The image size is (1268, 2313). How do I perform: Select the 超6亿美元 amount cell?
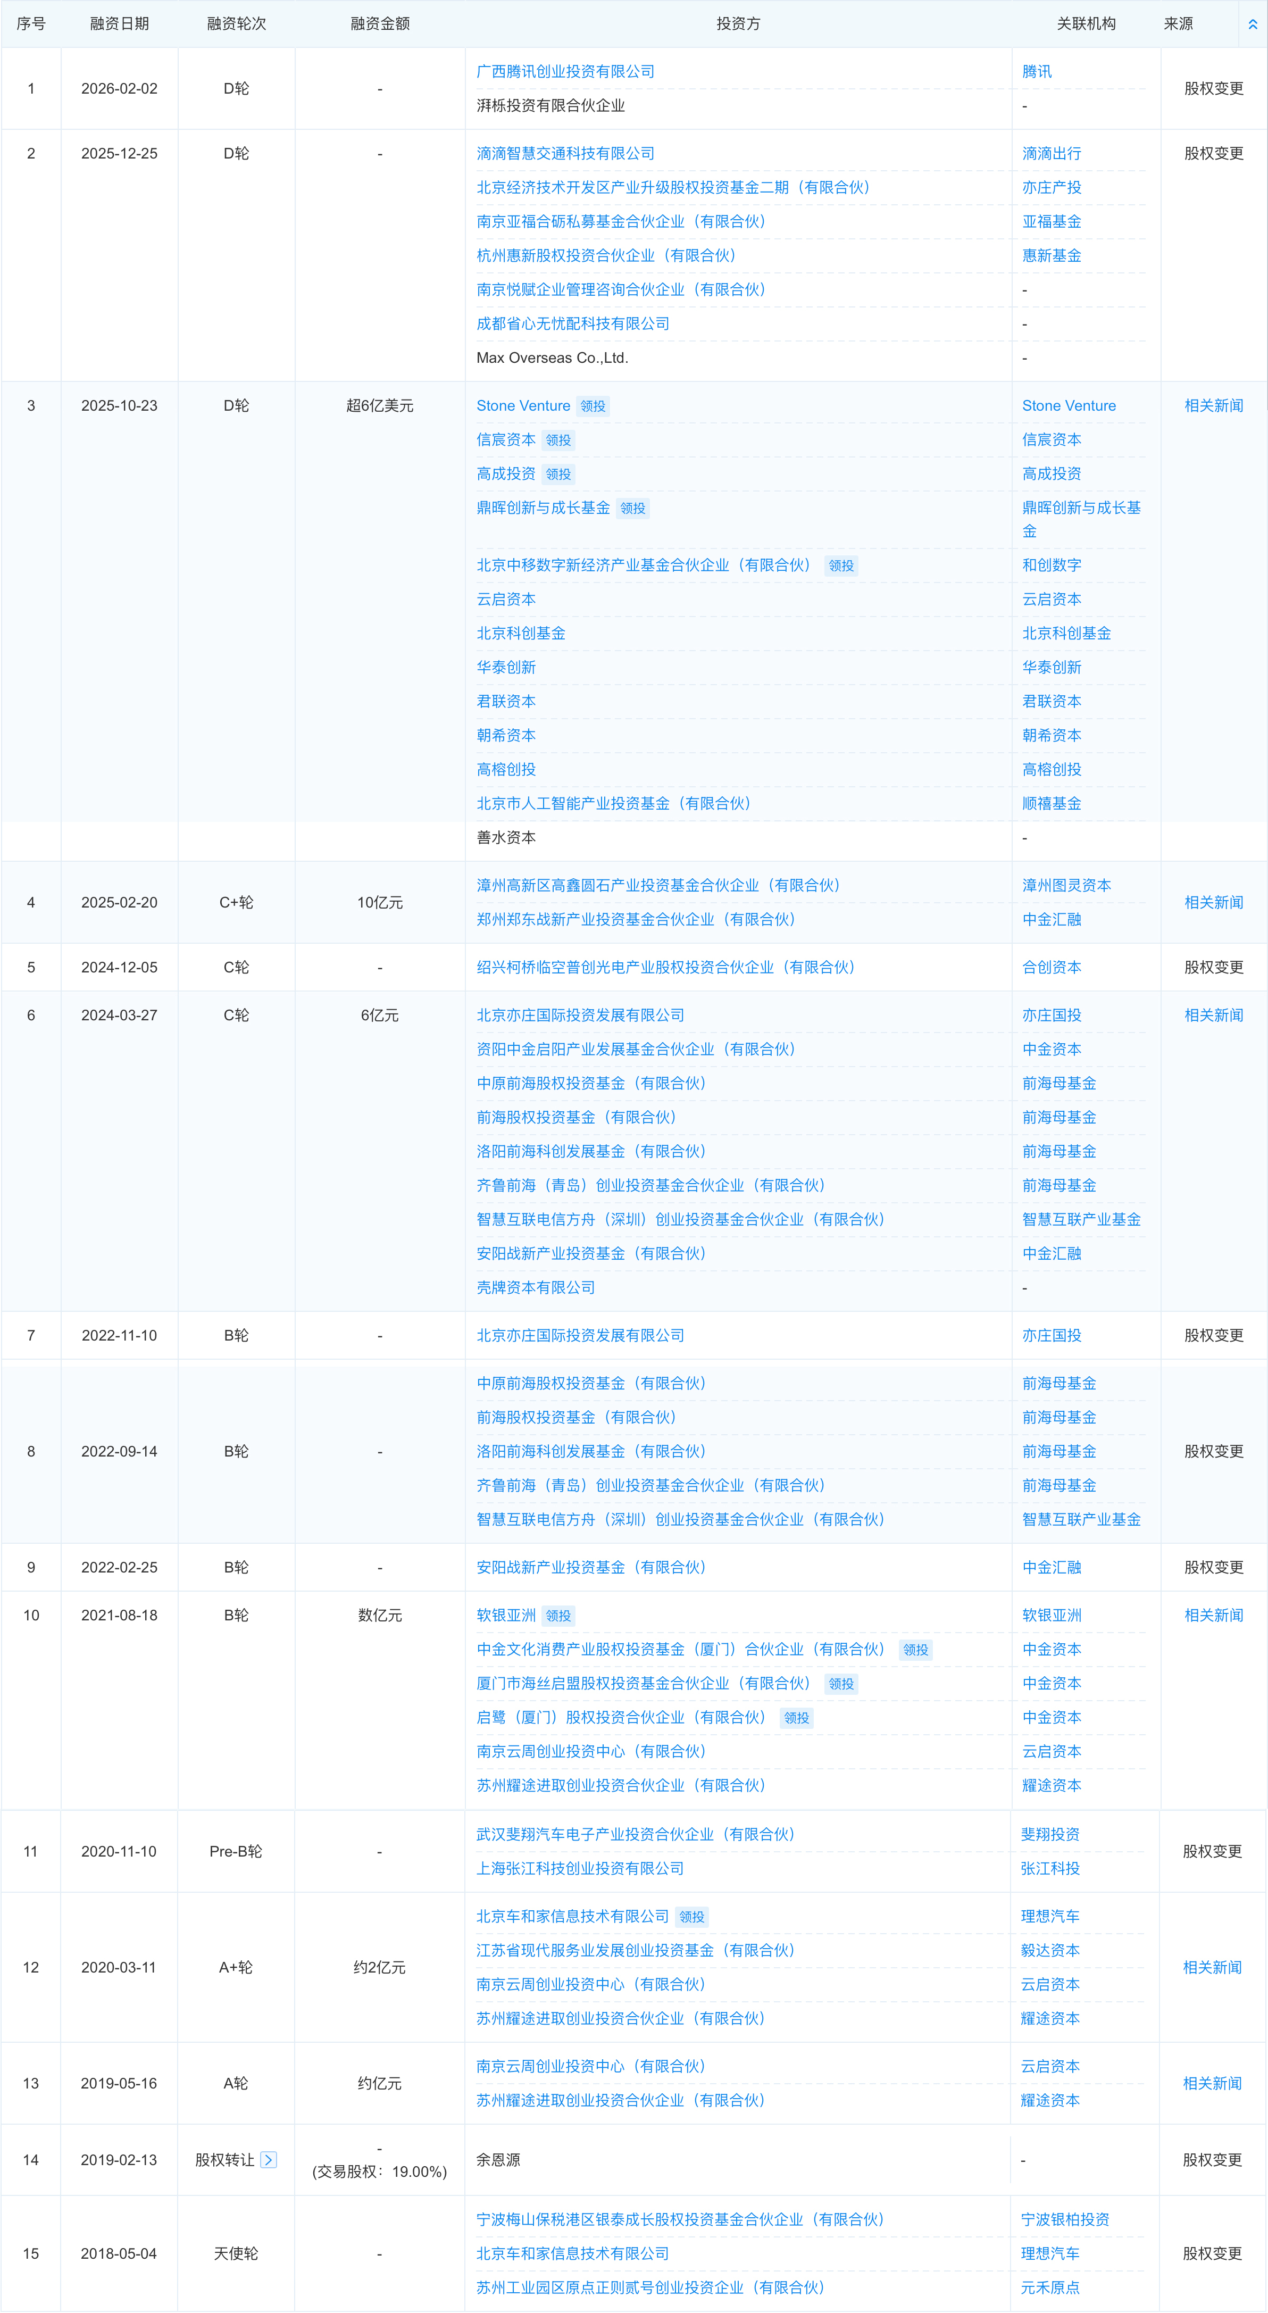(x=380, y=406)
